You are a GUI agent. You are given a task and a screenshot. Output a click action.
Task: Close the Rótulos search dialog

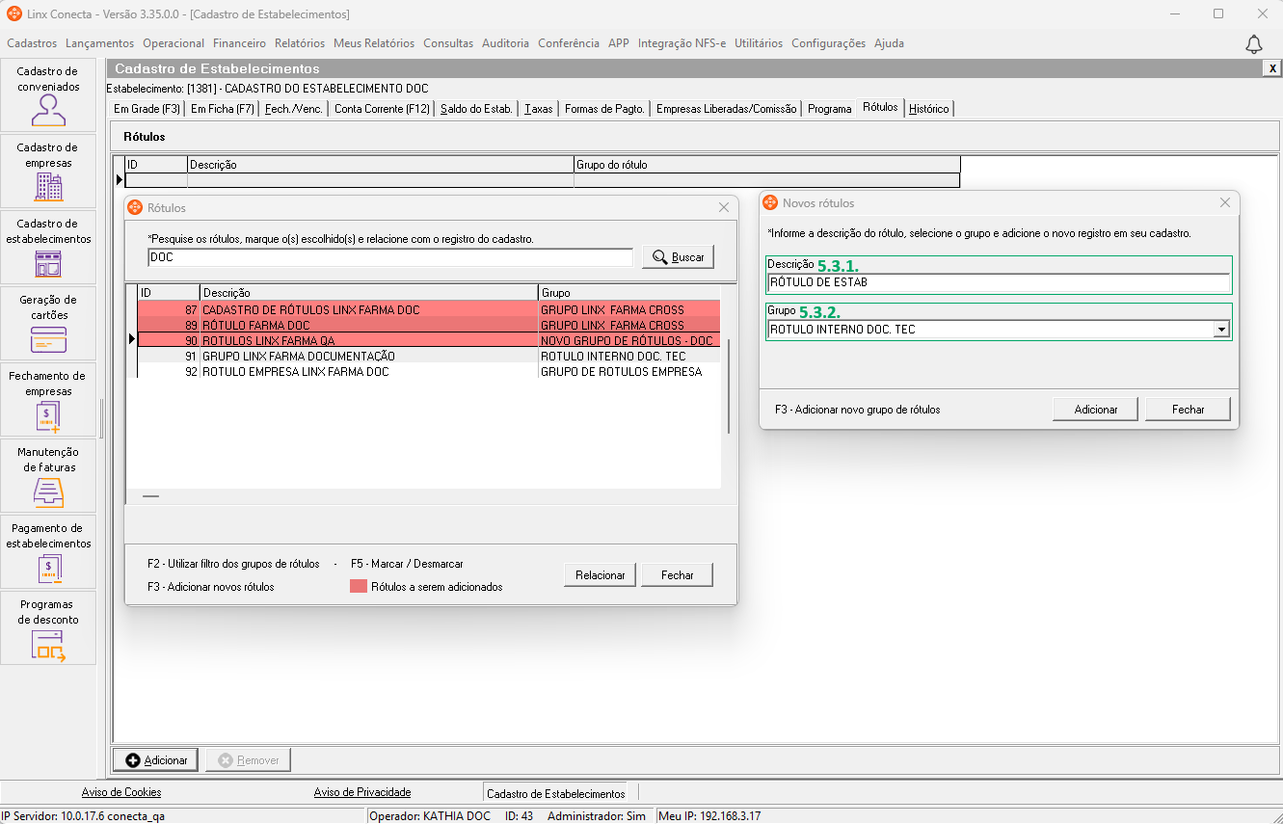724,207
